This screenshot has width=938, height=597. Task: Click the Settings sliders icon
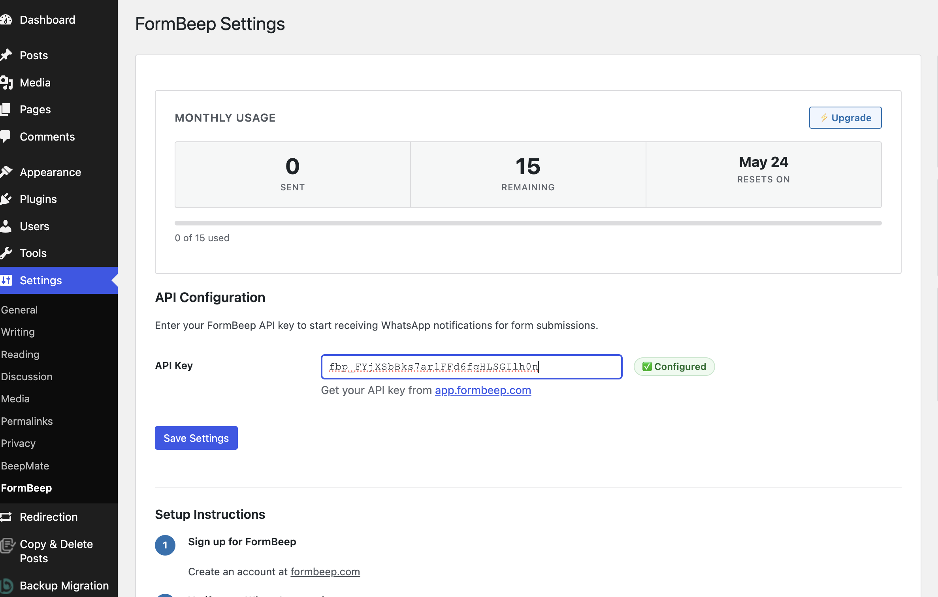(x=6, y=280)
